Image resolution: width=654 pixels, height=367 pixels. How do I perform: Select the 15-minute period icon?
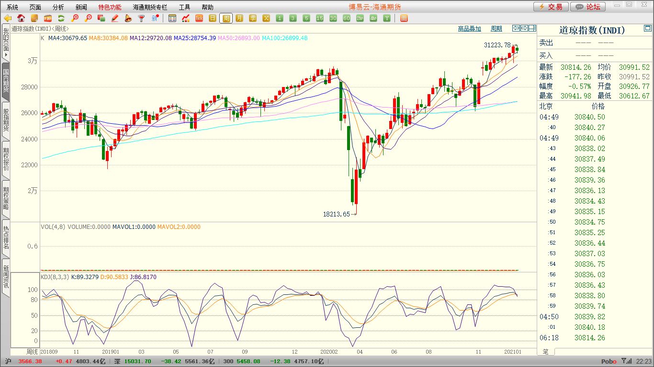point(320,18)
